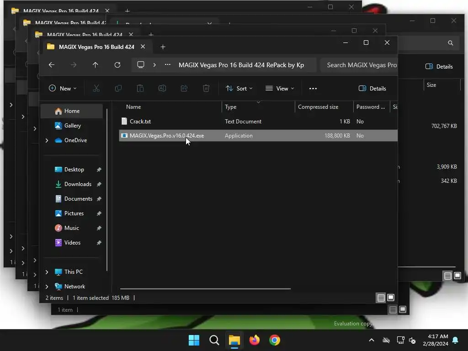Open the clock showing 4:17 AM
Screen dimensions: 468x351
click(x=436, y=340)
